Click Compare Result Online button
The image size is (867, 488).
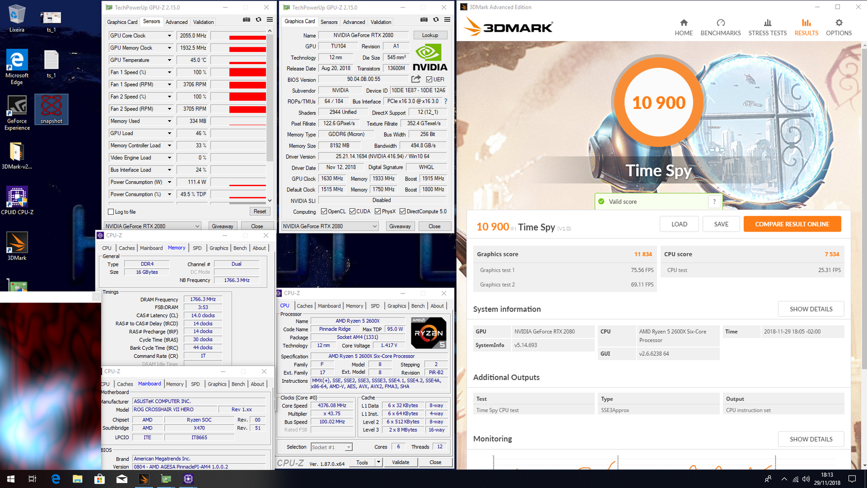tap(792, 224)
